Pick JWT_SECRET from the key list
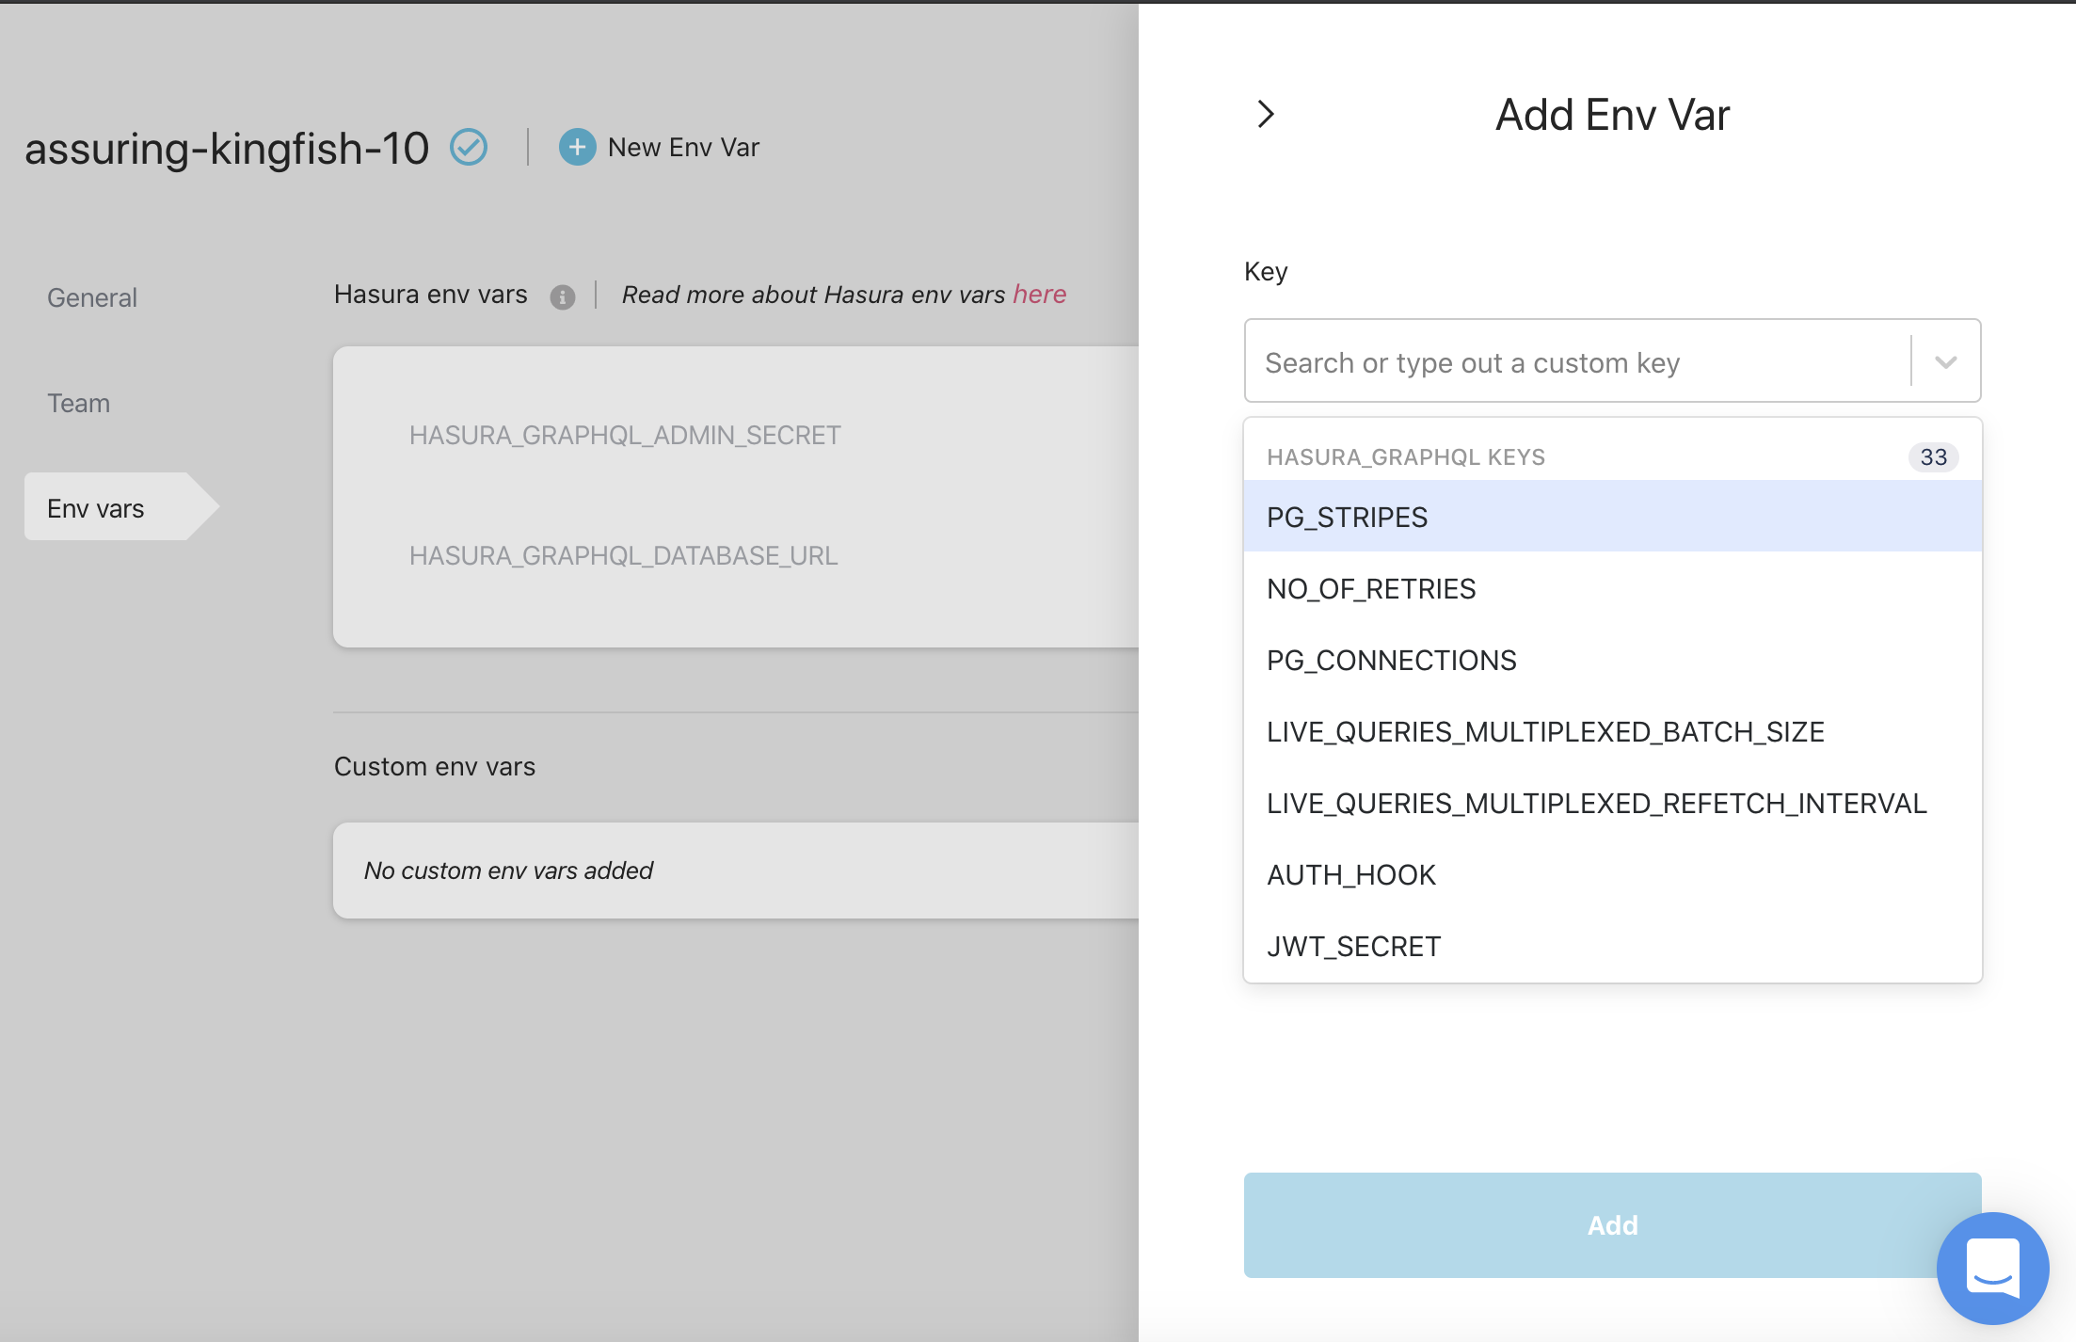Viewport: 2076px width, 1342px height. (1613, 946)
